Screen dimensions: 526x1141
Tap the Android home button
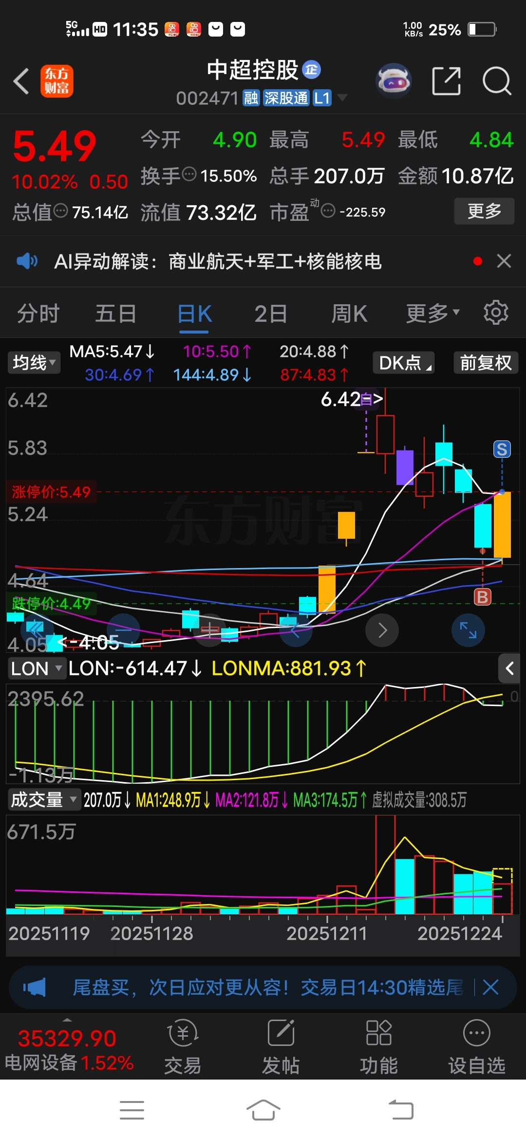coord(263,1110)
